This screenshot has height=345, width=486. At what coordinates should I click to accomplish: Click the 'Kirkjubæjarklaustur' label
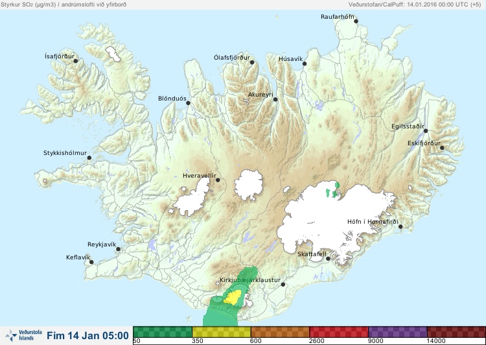(250, 280)
